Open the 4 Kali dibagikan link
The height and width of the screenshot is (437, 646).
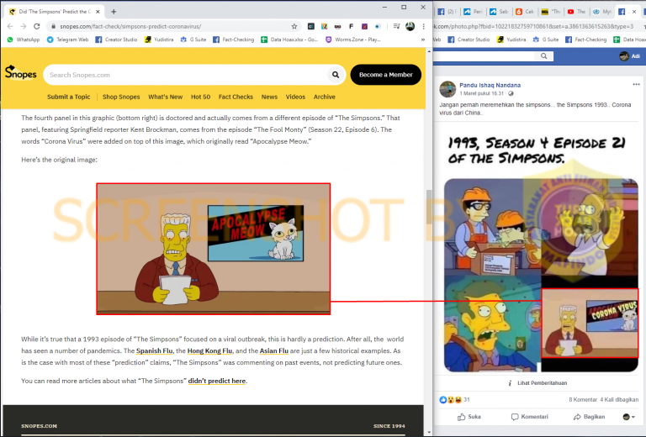pyautogui.click(x=619, y=399)
